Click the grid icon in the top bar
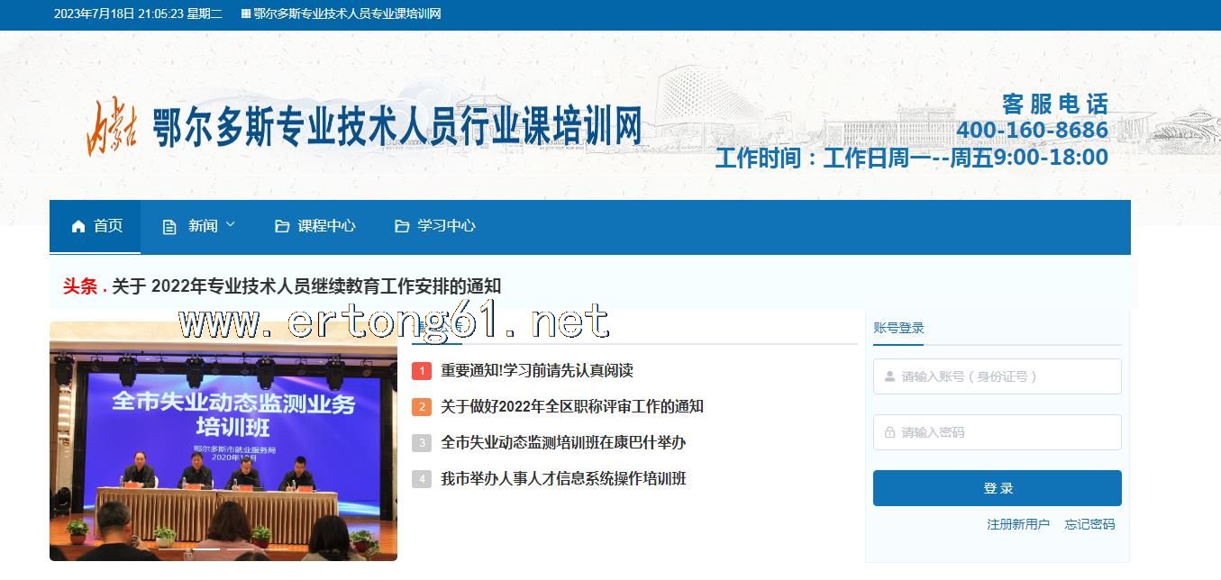The width and height of the screenshot is (1221, 580). click(x=246, y=14)
